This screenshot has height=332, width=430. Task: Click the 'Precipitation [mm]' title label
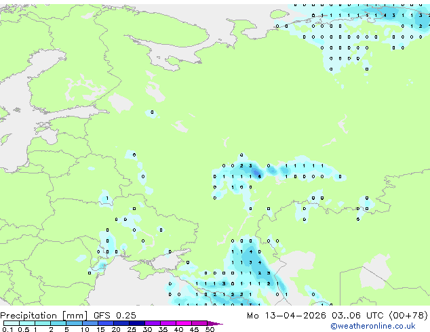coord(44,316)
